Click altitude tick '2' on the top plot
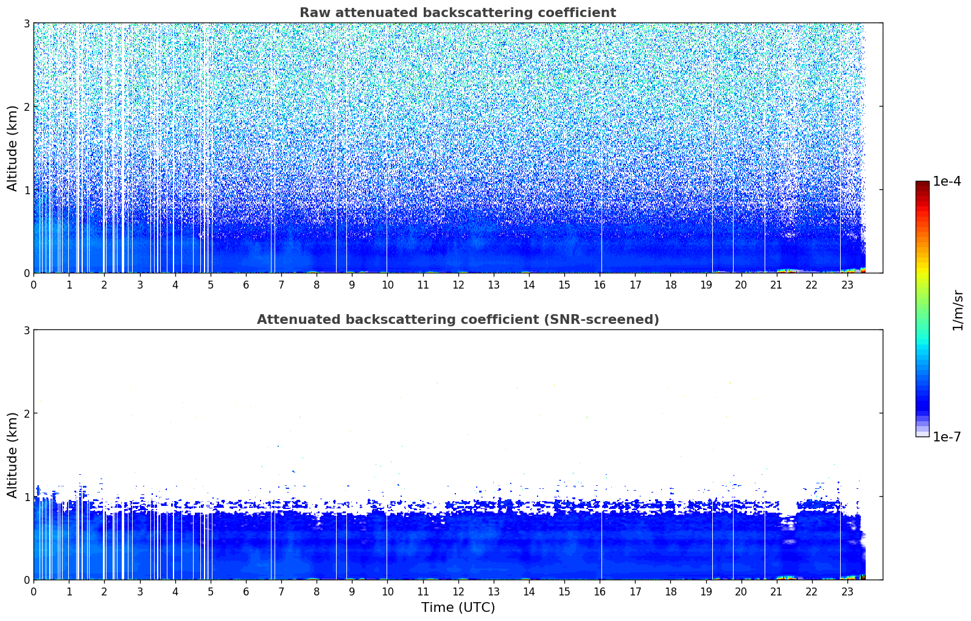This screenshot has width=971, height=621. point(26,107)
